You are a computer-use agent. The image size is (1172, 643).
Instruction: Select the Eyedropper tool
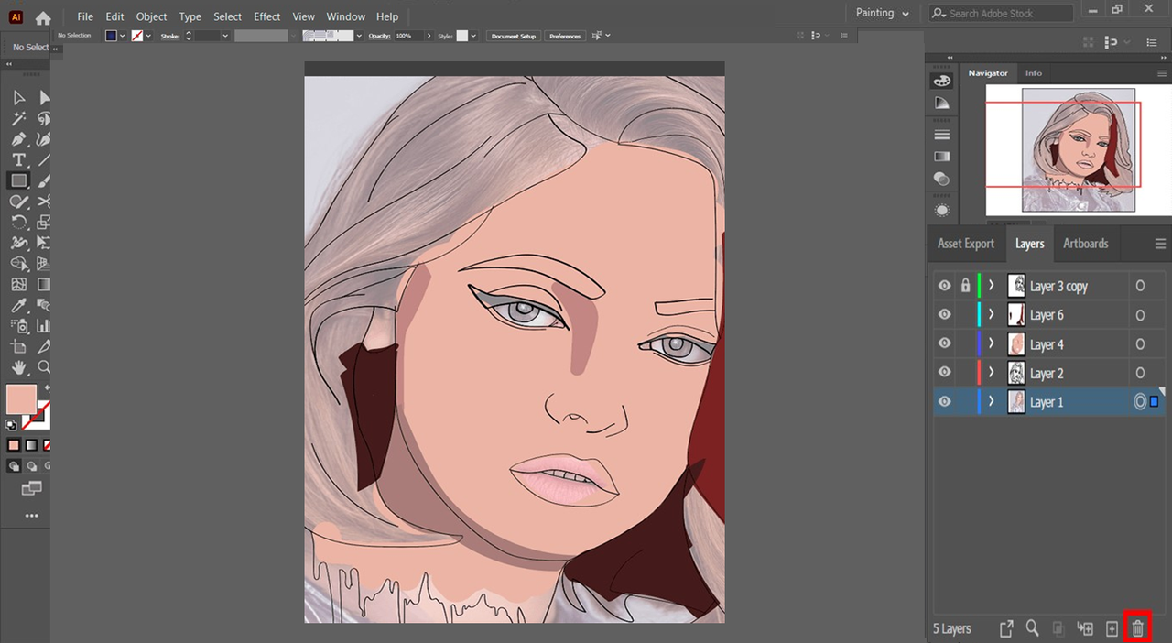point(18,305)
